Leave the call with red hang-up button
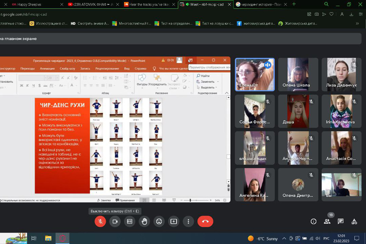 point(205,221)
